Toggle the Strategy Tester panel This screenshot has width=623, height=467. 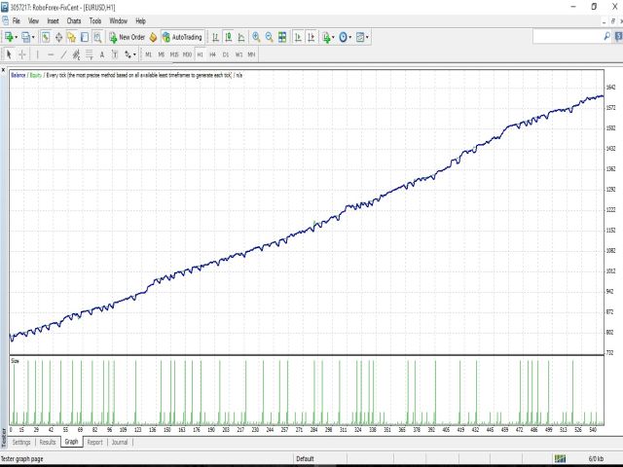coord(97,37)
